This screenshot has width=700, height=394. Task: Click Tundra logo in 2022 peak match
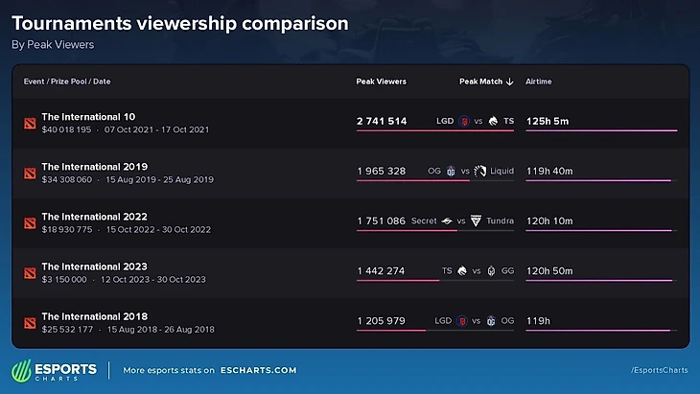click(476, 220)
